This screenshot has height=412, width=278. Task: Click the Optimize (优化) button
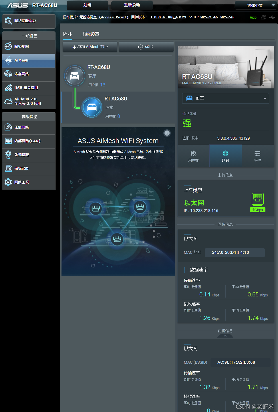click(146, 47)
